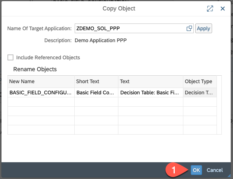Viewport: 233px width, 179px height.
Task: Click empty Short Text cell in third row
Action: click(96, 111)
